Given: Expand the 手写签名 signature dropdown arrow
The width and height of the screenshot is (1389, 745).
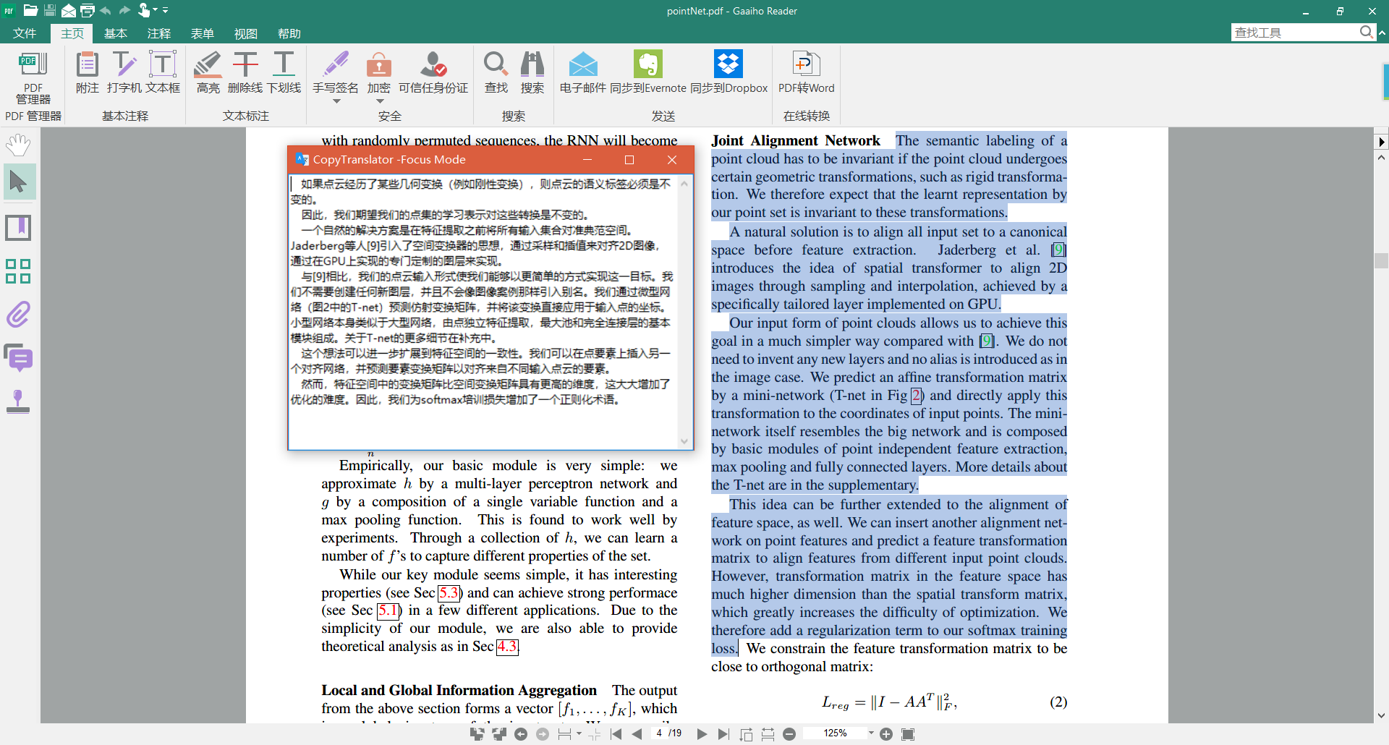Looking at the screenshot, I should click(336, 102).
